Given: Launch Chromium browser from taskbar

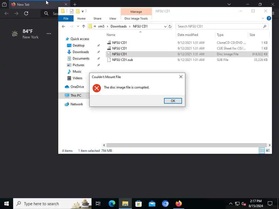Looking at the screenshot, I should (x=165, y=204).
